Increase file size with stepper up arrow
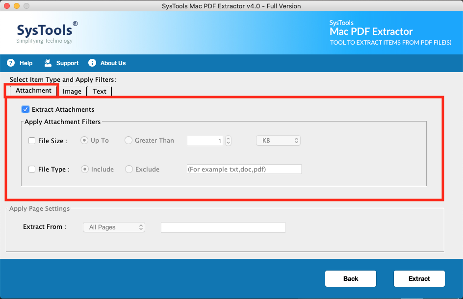The image size is (463, 299). click(228, 138)
